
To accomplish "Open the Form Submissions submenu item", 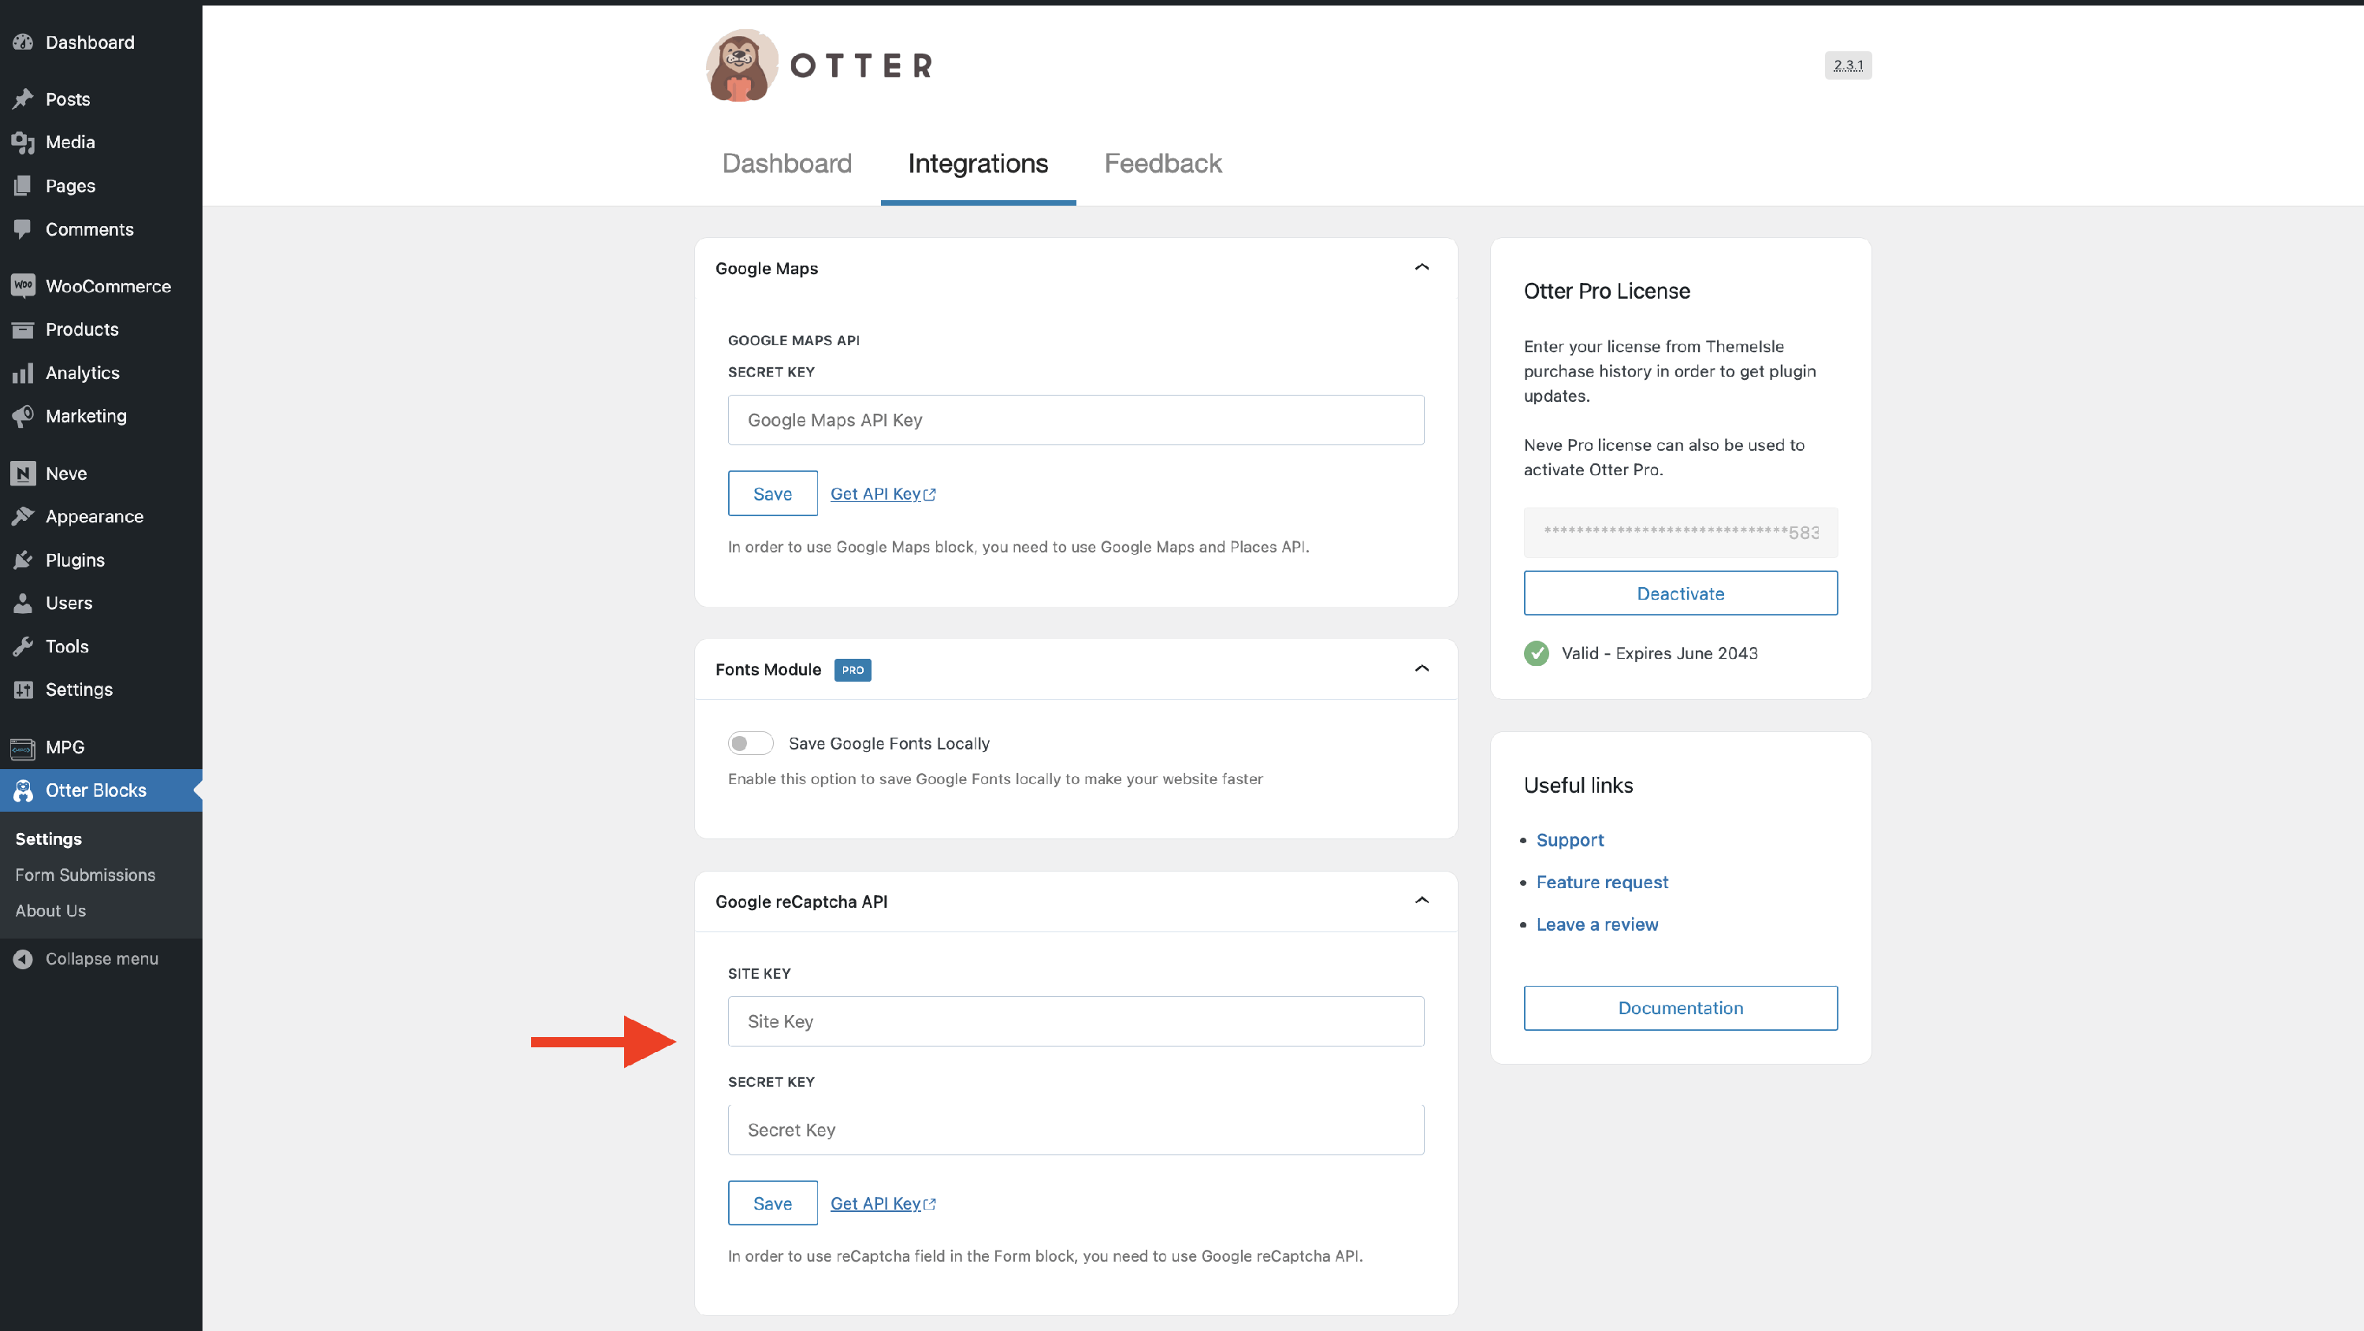I will (84, 875).
